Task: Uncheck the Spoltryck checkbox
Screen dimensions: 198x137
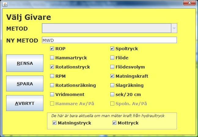Action: 112,49
